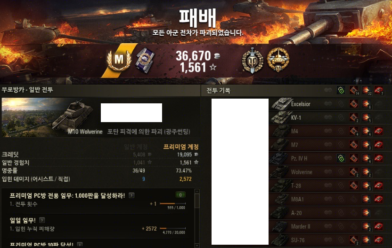This screenshot has width=392, height=248.
Task: Open the KV-1 enemy tank row
Action: coord(330,117)
